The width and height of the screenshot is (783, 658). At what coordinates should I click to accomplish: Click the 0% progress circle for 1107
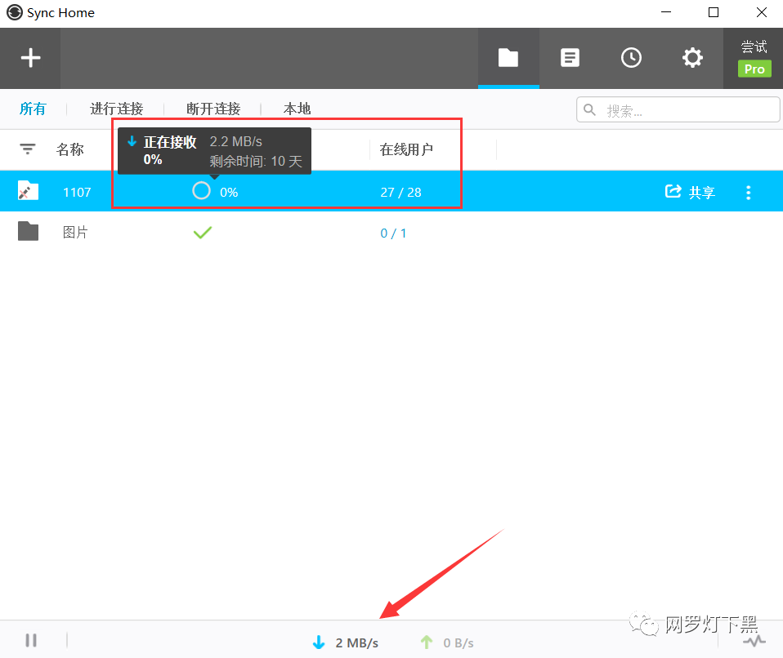[x=201, y=190]
